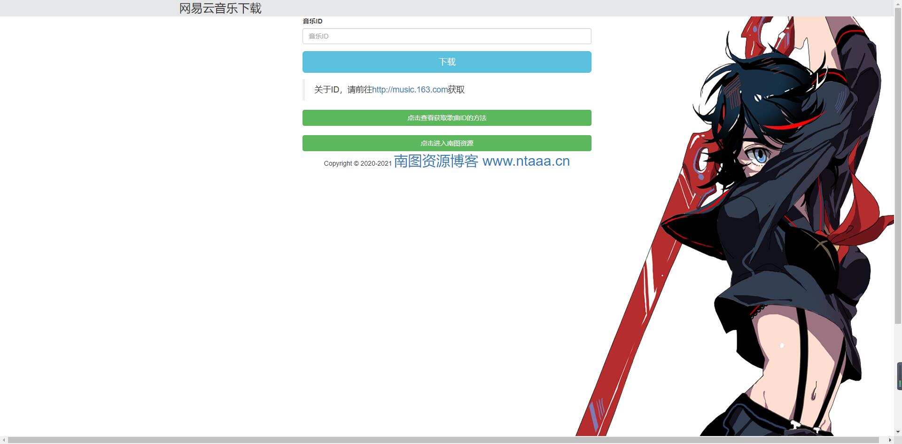Screen dimensions: 902x444
Task: Click the 网易云音乐下载 page title
Action: pyautogui.click(x=220, y=8)
